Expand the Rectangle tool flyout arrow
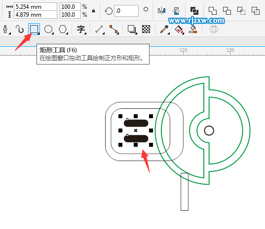Image resolution: width=265 pixels, height=229 pixels. (38, 33)
